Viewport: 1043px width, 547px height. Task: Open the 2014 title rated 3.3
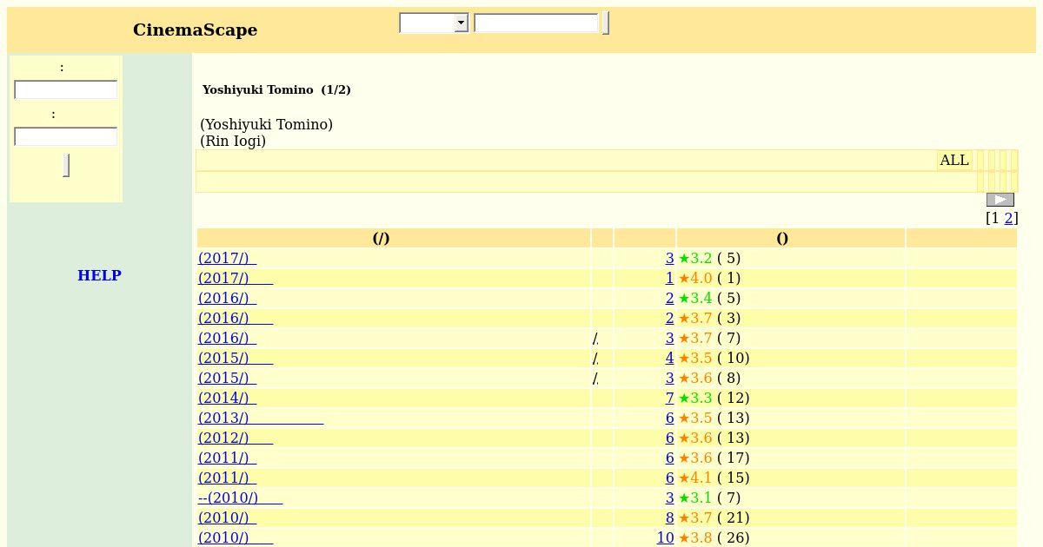[227, 398]
